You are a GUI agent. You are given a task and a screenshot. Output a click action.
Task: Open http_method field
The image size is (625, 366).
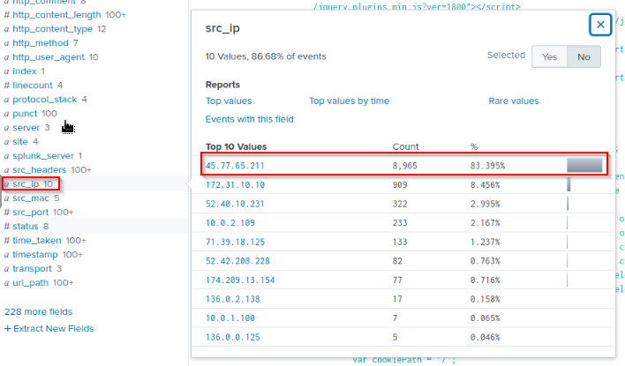click(41, 43)
